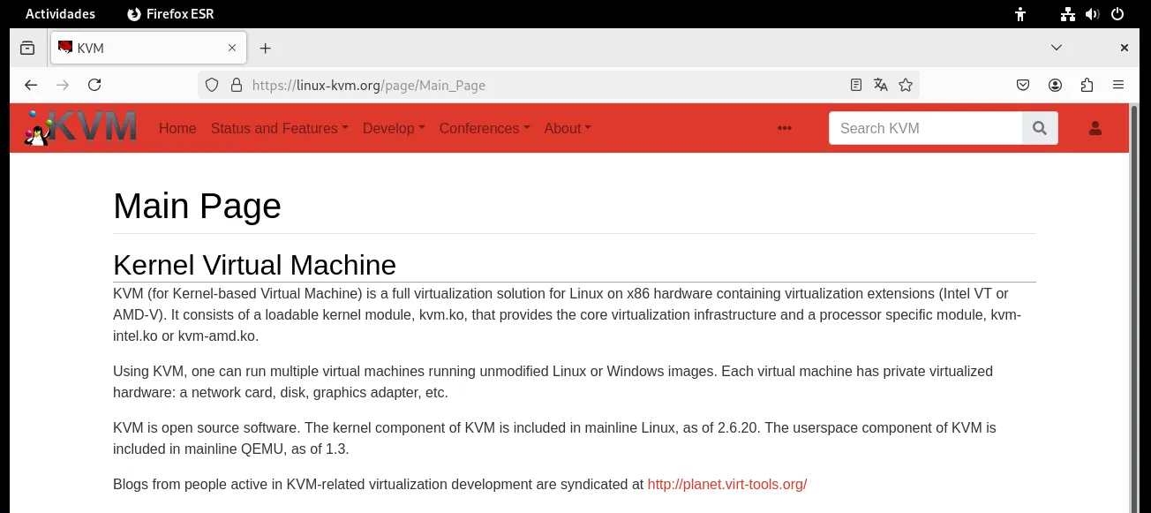Viewport: 1151px width, 513px height.
Task: Expand the Status and Features dropdown
Action: (x=279, y=128)
